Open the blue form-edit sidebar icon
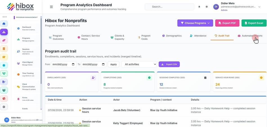The height and width of the screenshot is (127, 267). [x=4, y=82]
